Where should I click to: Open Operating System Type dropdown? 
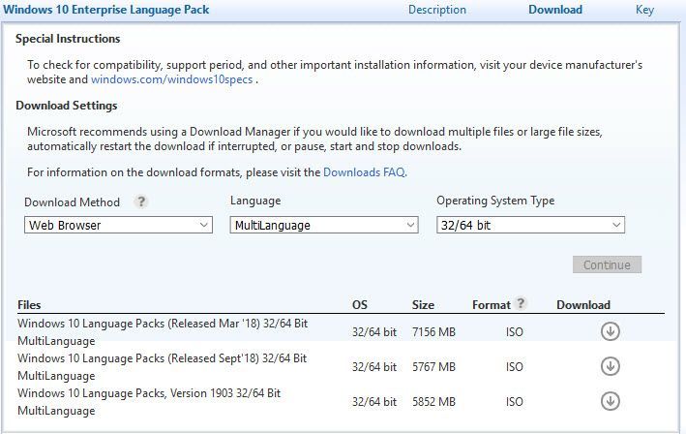pyautogui.click(x=530, y=225)
